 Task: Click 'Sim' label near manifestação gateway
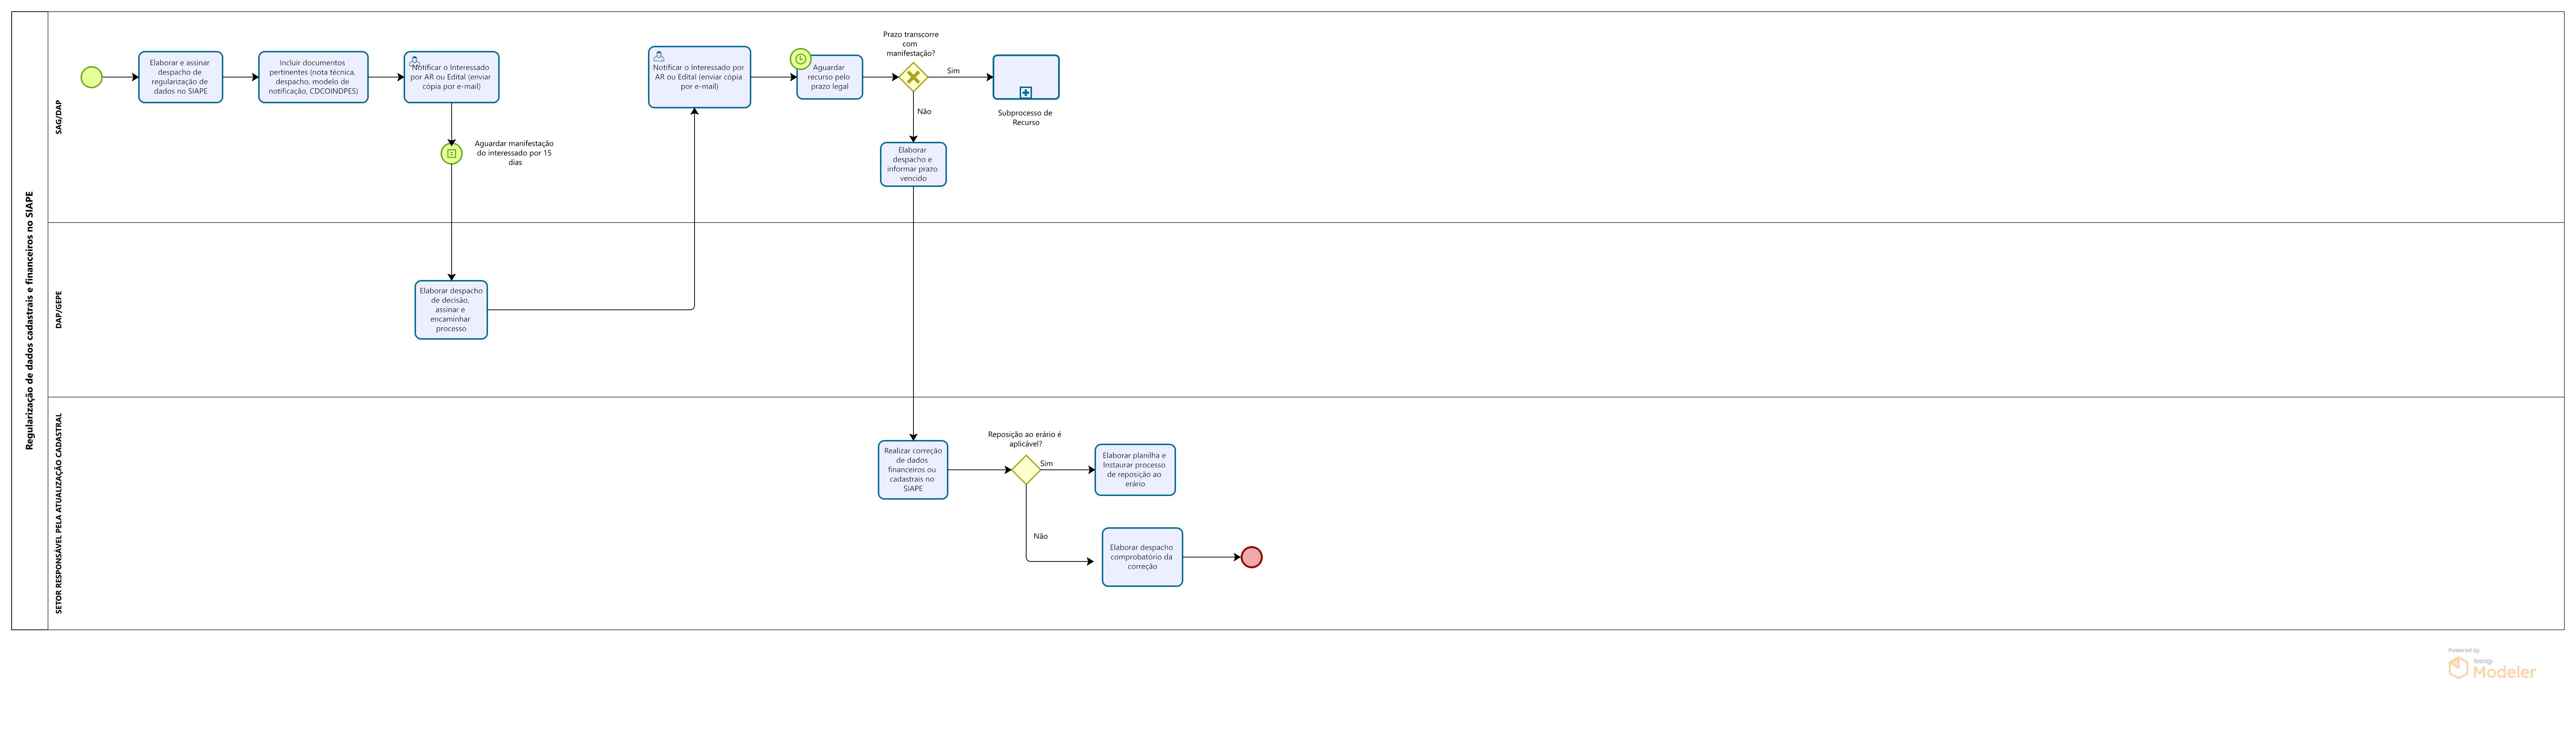click(x=953, y=71)
